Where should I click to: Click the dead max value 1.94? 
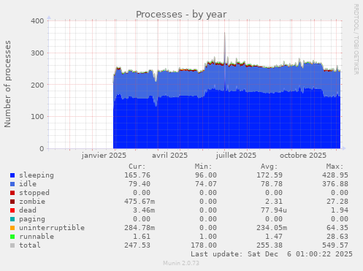pos(340,210)
